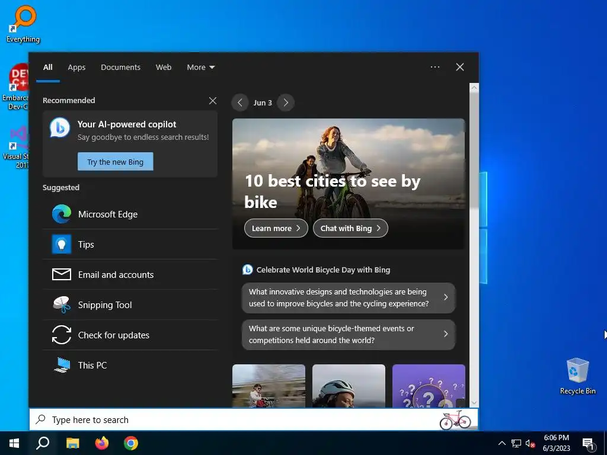
Task: Click scrollbar down arrow in search panel
Action: 474,403
